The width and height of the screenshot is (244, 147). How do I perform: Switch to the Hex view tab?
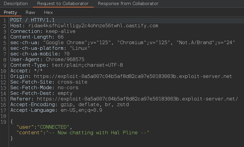[x=48, y=12]
